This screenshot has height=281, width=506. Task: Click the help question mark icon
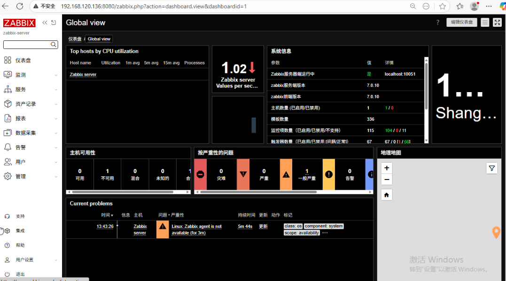437,23
